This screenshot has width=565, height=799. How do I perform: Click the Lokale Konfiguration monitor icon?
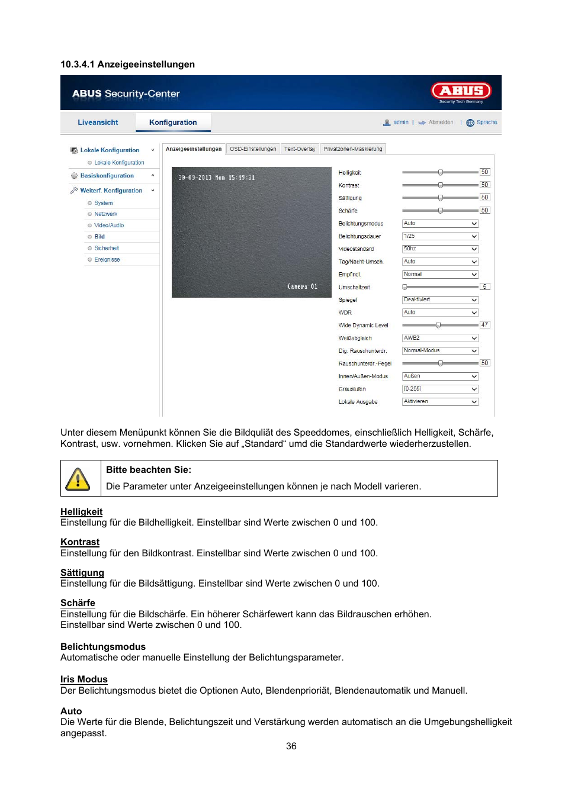coord(74,150)
